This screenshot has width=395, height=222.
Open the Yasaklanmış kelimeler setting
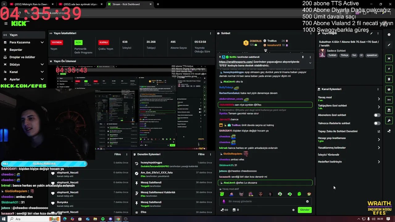[349, 148]
